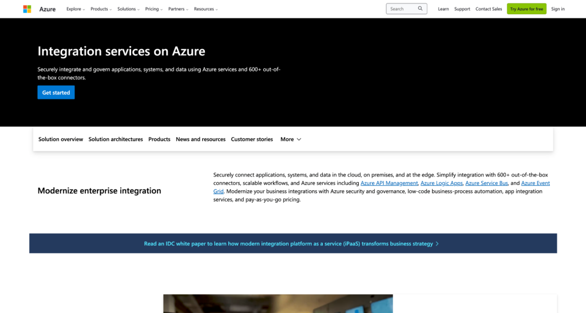Click the video thumbnail at the page bottom

pyautogui.click(x=278, y=304)
